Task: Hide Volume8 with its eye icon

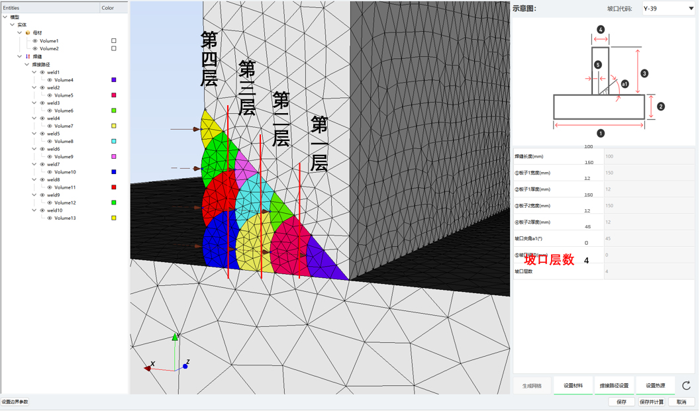Action: pos(50,141)
